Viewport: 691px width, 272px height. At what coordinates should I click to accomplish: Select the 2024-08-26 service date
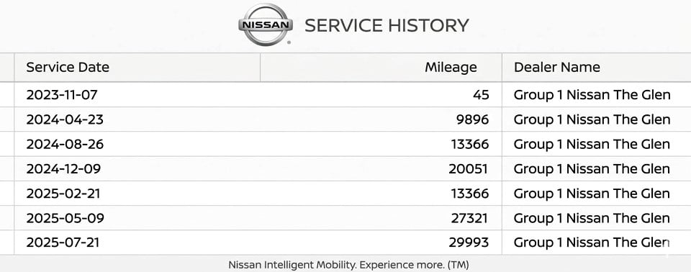click(x=65, y=144)
